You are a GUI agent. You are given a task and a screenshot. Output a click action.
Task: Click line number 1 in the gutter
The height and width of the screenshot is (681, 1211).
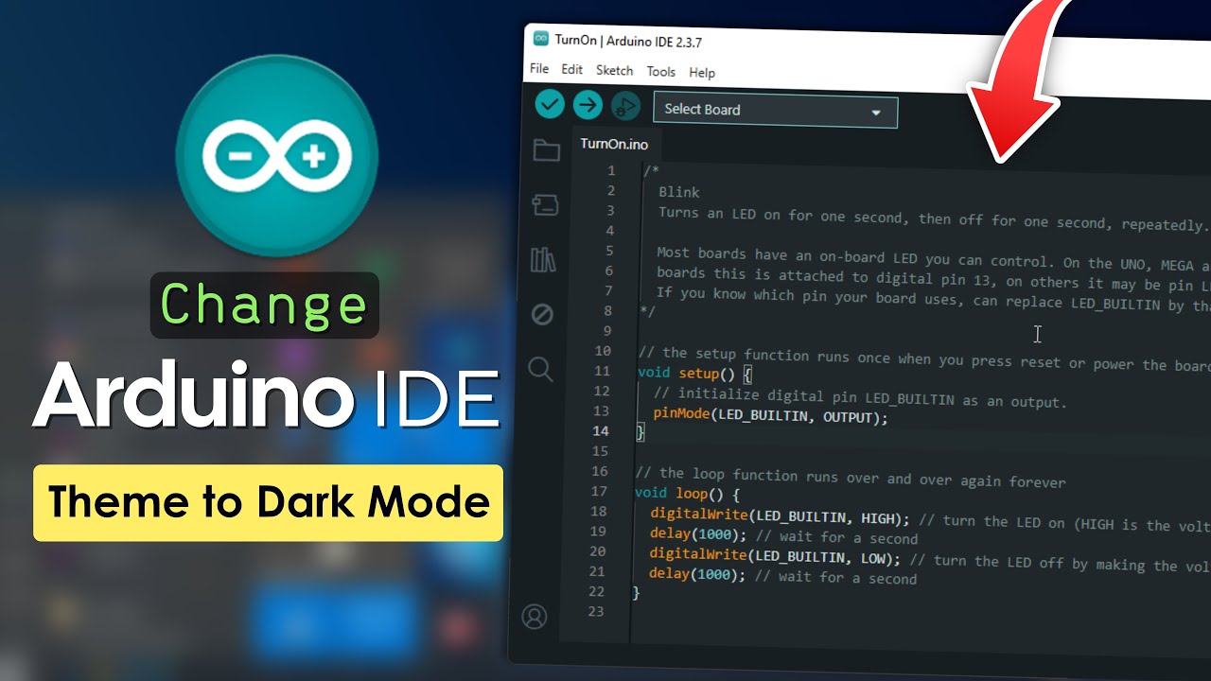(x=611, y=170)
